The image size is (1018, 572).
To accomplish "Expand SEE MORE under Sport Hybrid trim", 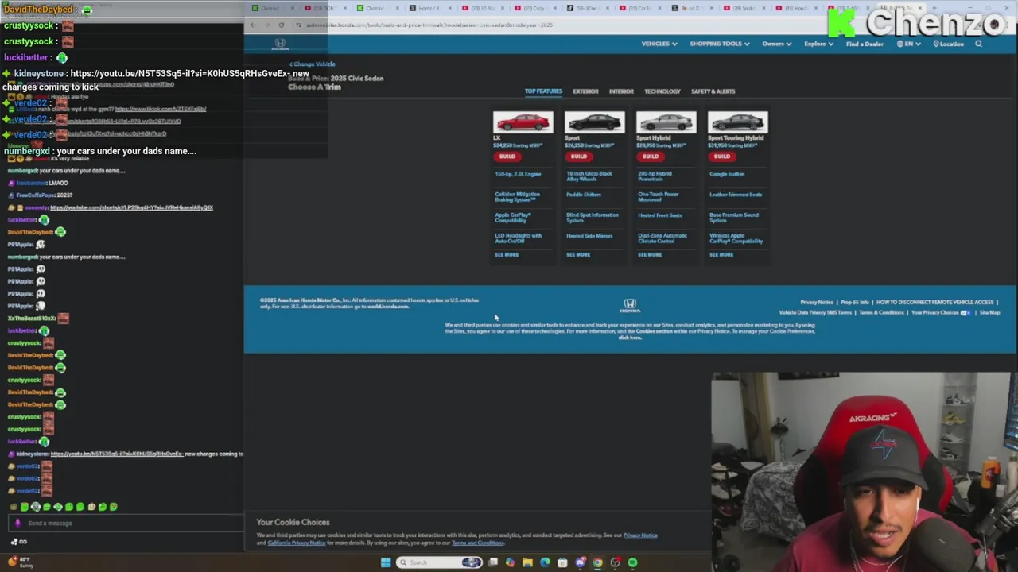I will pyautogui.click(x=650, y=255).
